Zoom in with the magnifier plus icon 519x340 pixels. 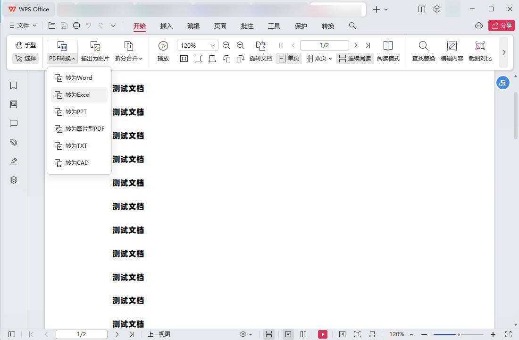point(241,45)
